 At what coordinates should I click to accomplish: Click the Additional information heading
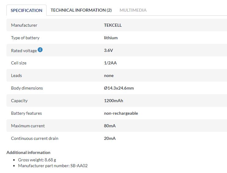(28, 152)
